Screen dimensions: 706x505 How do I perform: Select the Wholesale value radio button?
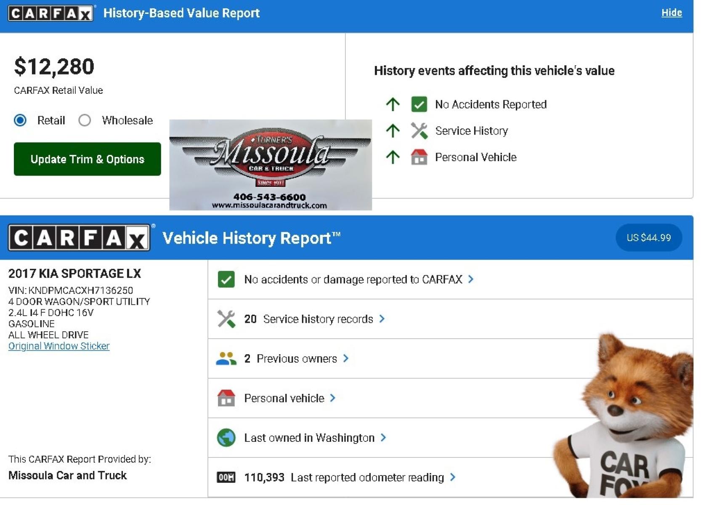tap(85, 120)
